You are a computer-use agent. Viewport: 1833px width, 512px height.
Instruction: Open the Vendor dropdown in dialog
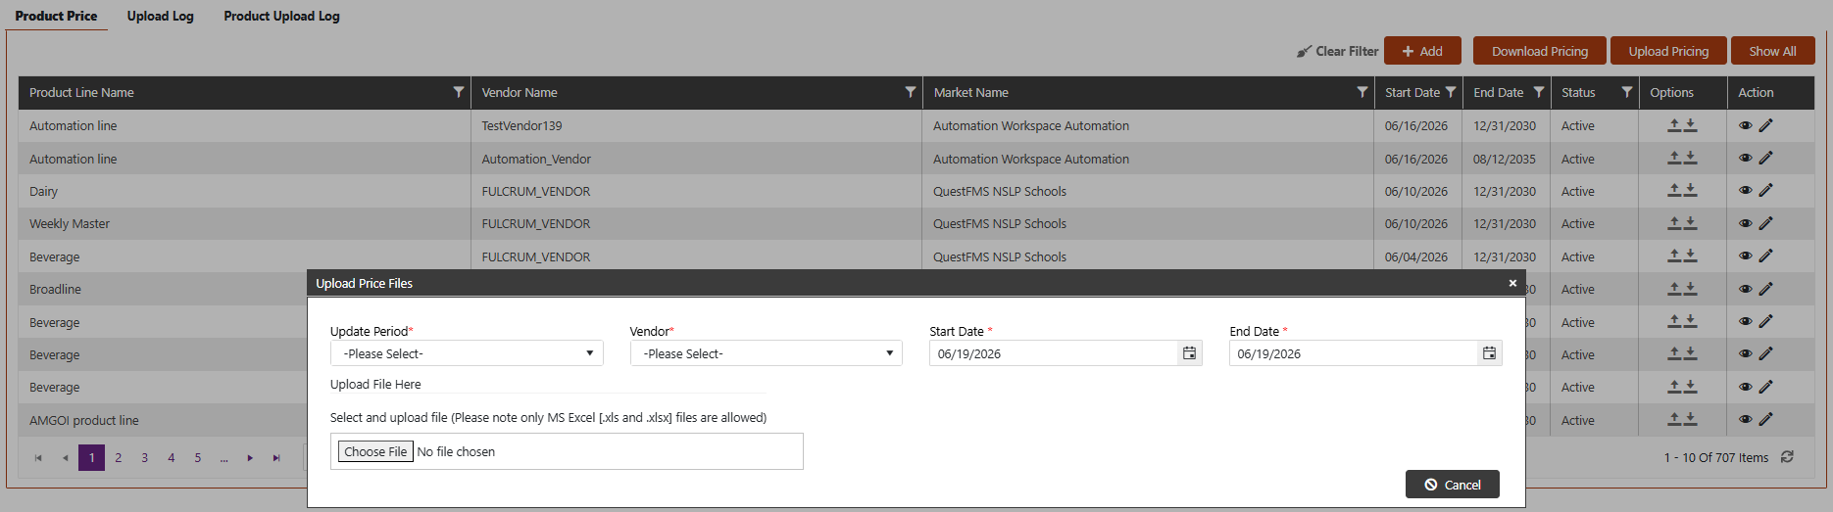[x=766, y=353]
